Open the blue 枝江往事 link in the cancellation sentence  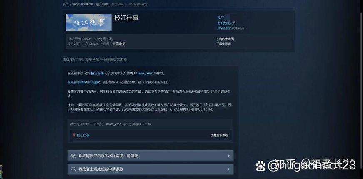coord(97,73)
